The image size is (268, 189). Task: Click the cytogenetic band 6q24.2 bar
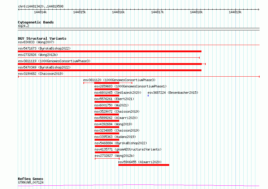pos(139,29)
